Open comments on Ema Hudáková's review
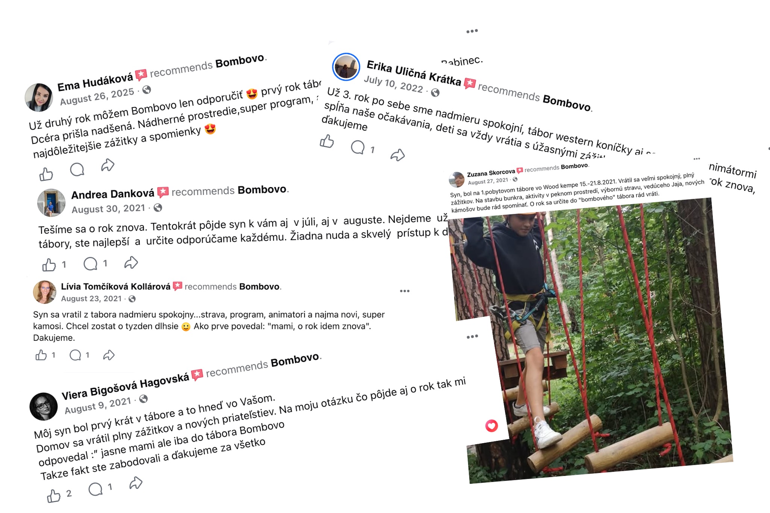 [77, 169]
